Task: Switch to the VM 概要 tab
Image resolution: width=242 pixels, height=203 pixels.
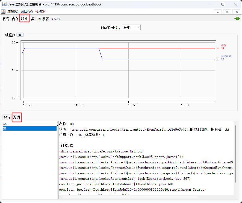Action: [x=43, y=19]
